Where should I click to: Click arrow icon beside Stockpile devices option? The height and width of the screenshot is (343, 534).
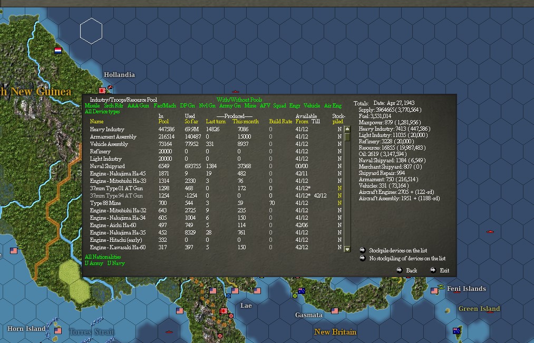[x=362, y=251]
